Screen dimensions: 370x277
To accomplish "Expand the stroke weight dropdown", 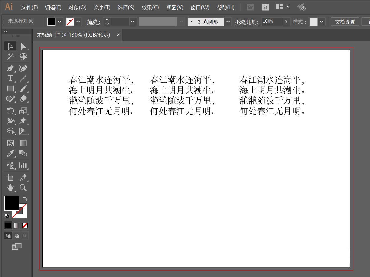I will 133,22.
